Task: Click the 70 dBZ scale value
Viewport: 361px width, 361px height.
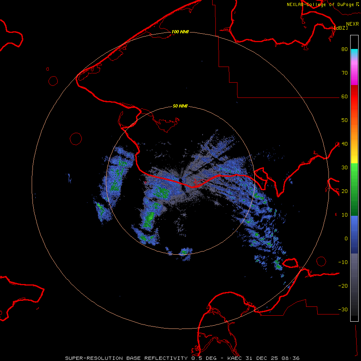Action: pyautogui.click(x=345, y=73)
